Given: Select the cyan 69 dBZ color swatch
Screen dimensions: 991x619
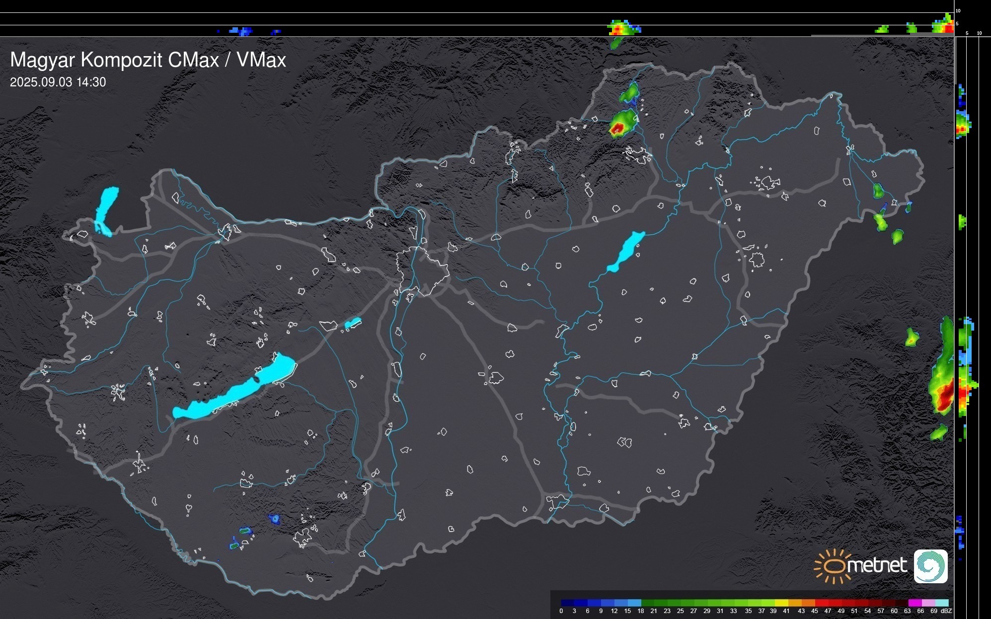Looking at the screenshot, I should pyautogui.click(x=941, y=603).
